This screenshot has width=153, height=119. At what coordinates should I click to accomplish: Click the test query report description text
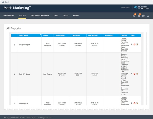point(125,45)
